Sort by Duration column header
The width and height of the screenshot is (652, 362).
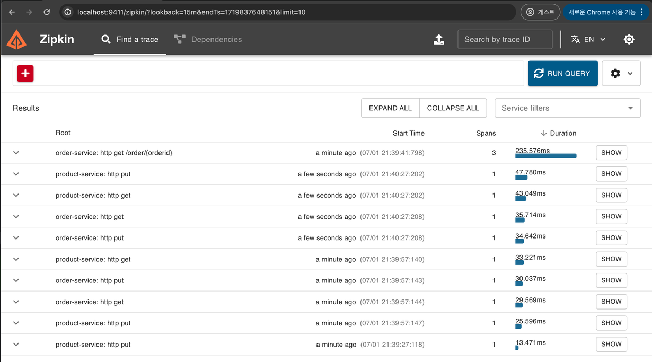[x=558, y=133]
